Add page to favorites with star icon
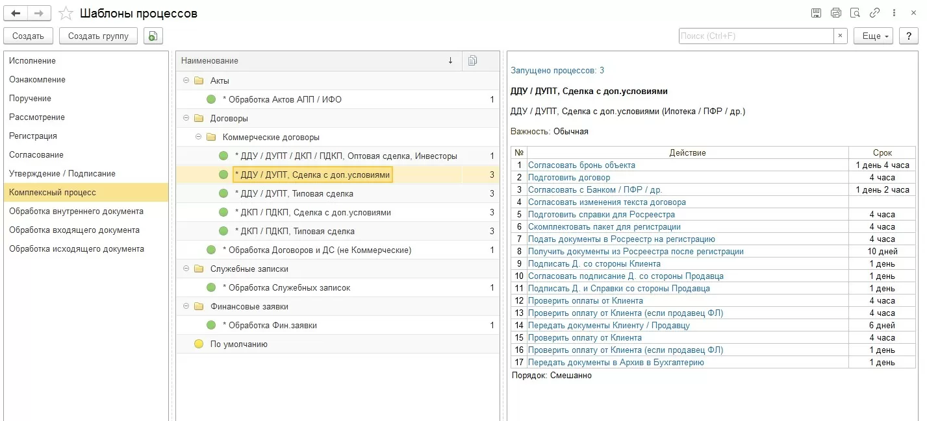Screen dimensions: 927x421 click(66, 13)
